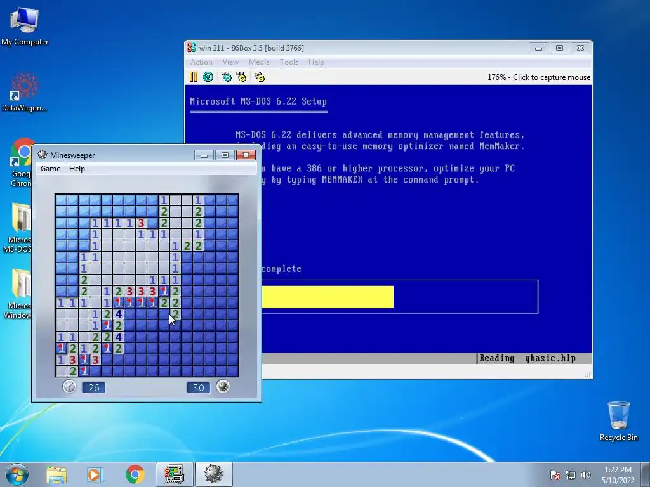Close the 86Box window
650x487 pixels.
pos(580,48)
